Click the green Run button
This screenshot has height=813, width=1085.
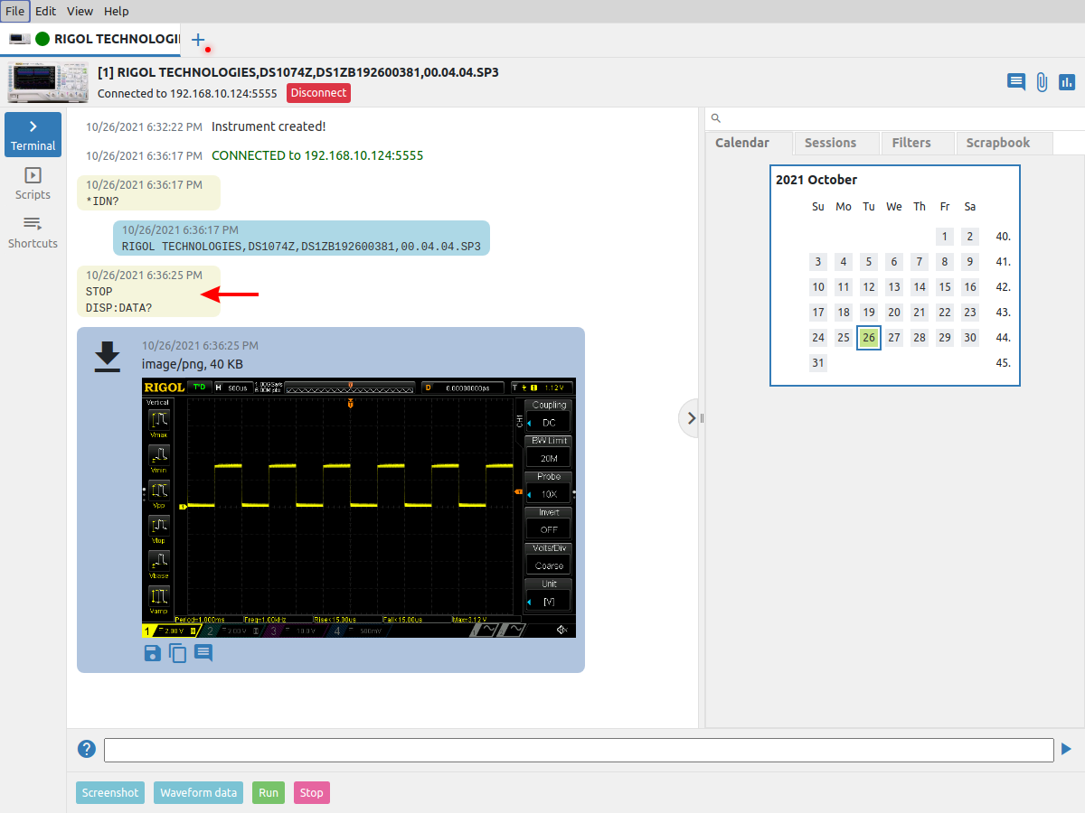coord(269,793)
